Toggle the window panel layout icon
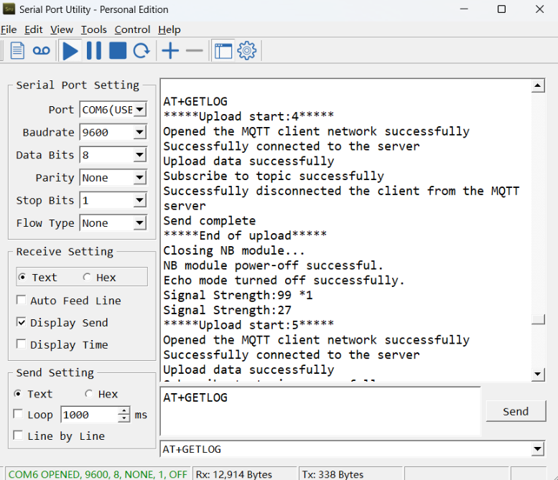Screen dimensions: 558x480 click(223, 50)
